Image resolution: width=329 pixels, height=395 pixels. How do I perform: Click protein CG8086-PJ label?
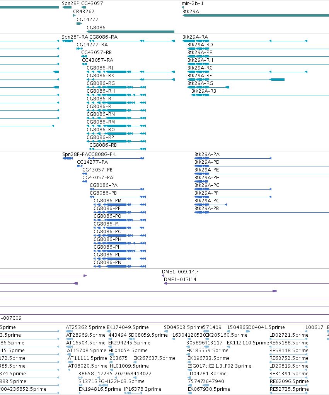click(x=106, y=224)
